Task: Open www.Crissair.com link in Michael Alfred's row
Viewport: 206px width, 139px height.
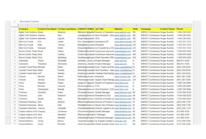Action: pos(123,76)
